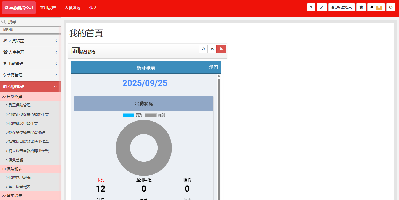Screen dimensions: 399x200
Task: Refresh the 統計報表 widget
Action: pyautogui.click(x=203, y=49)
